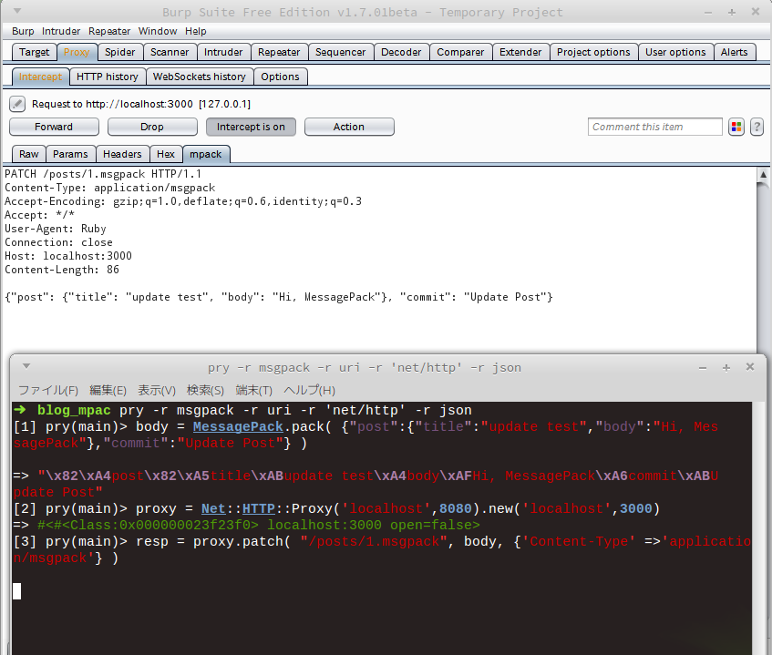Open the Intruder menu in the menu bar

[x=61, y=31]
